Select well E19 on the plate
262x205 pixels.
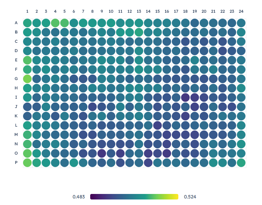195,60
